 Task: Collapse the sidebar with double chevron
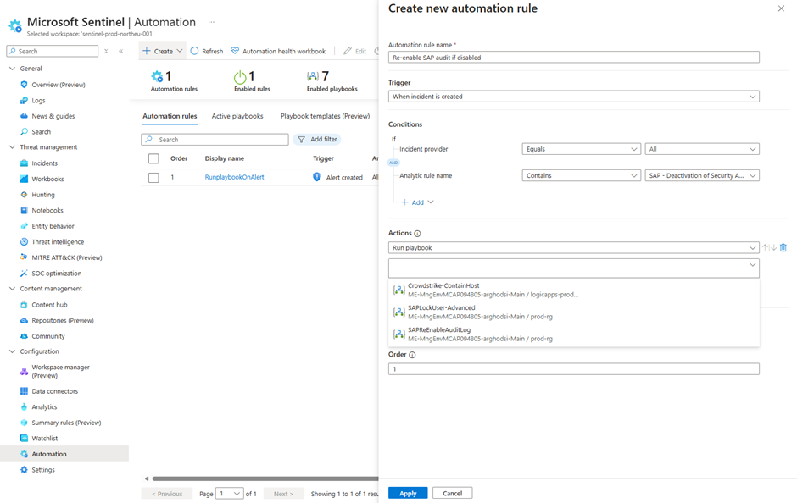point(121,52)
